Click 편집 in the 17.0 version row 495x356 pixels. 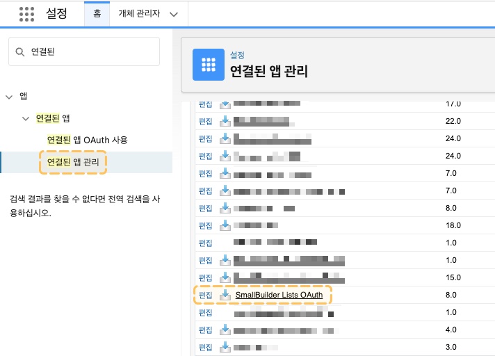pos(206,104)
